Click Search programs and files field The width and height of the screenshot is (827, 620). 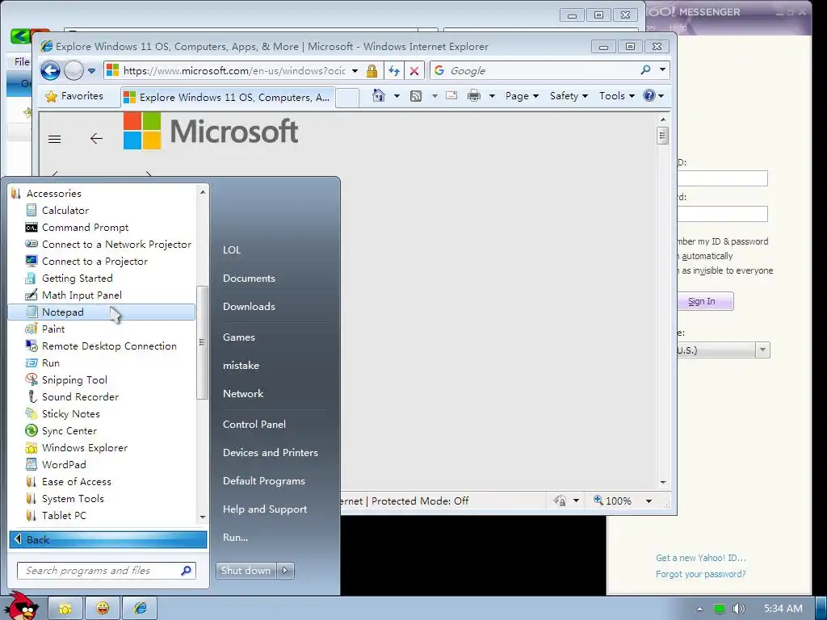tap(107, 571)
